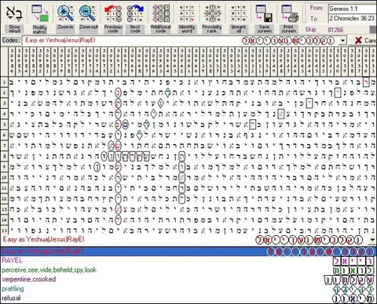Click the Zoom-out magnifier icon
Image resolution: width=377 pixels, height=304 pixels.
pos(89,13)
